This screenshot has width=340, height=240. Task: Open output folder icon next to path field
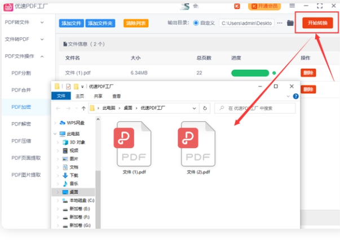pos(290,23)
